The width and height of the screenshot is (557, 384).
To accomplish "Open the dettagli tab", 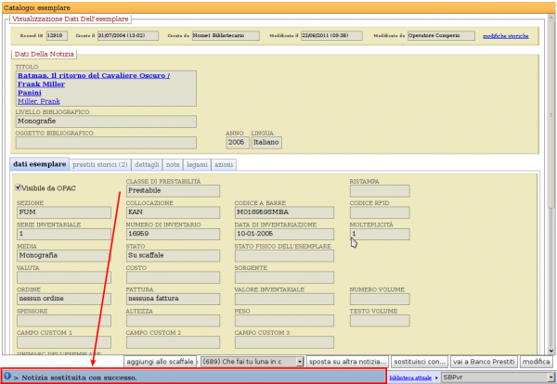I will (147, 164).
